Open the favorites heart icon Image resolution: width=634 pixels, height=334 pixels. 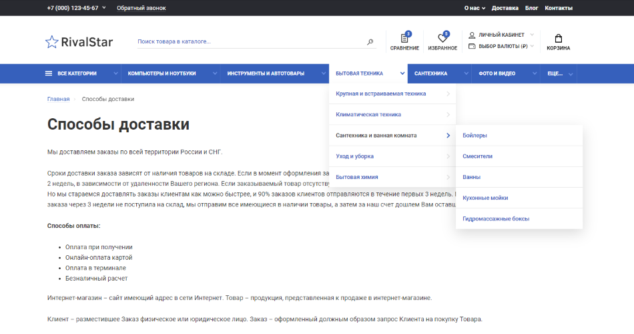tap(442, 38)
